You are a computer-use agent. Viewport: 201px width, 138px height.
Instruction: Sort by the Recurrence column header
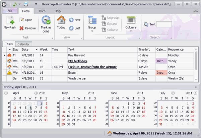(181, 50)
